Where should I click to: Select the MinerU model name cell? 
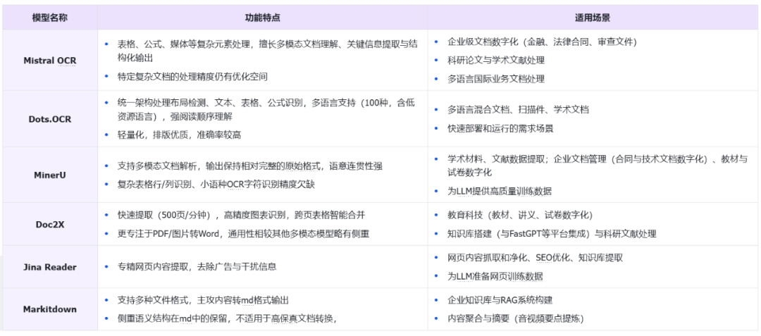click(49, 175)
